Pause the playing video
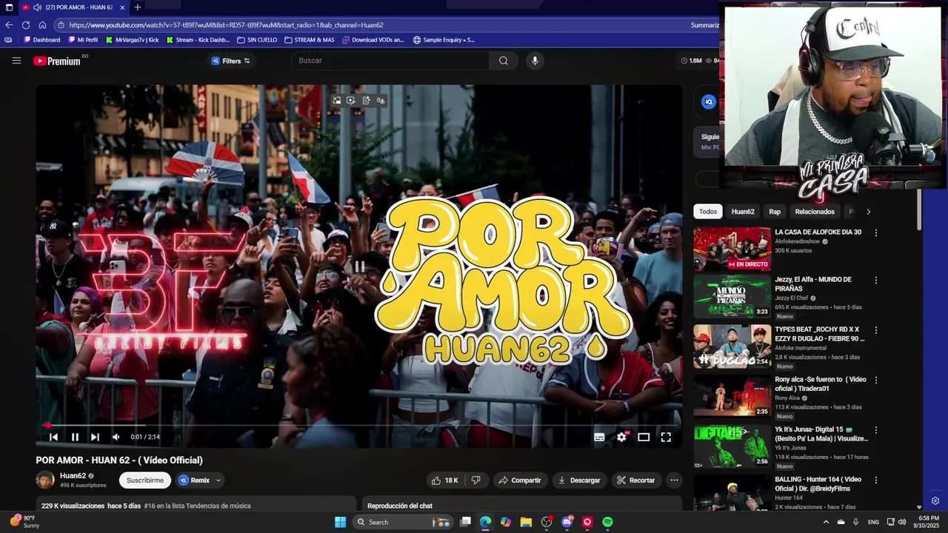948x533 pixels. pyautogui.click(x=75, y=437)
